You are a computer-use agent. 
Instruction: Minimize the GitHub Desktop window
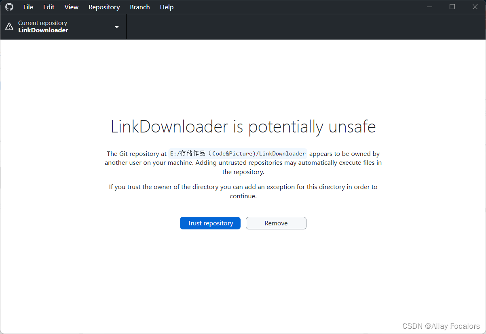pyautogui.click(x=429, y=7)
